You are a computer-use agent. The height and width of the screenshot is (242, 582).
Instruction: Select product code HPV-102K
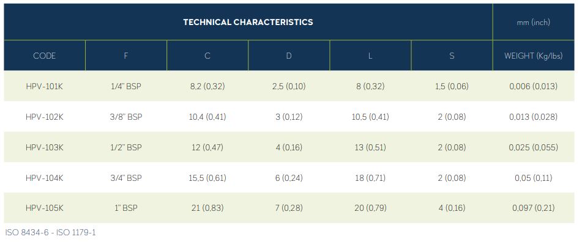[x=45, y=117]
